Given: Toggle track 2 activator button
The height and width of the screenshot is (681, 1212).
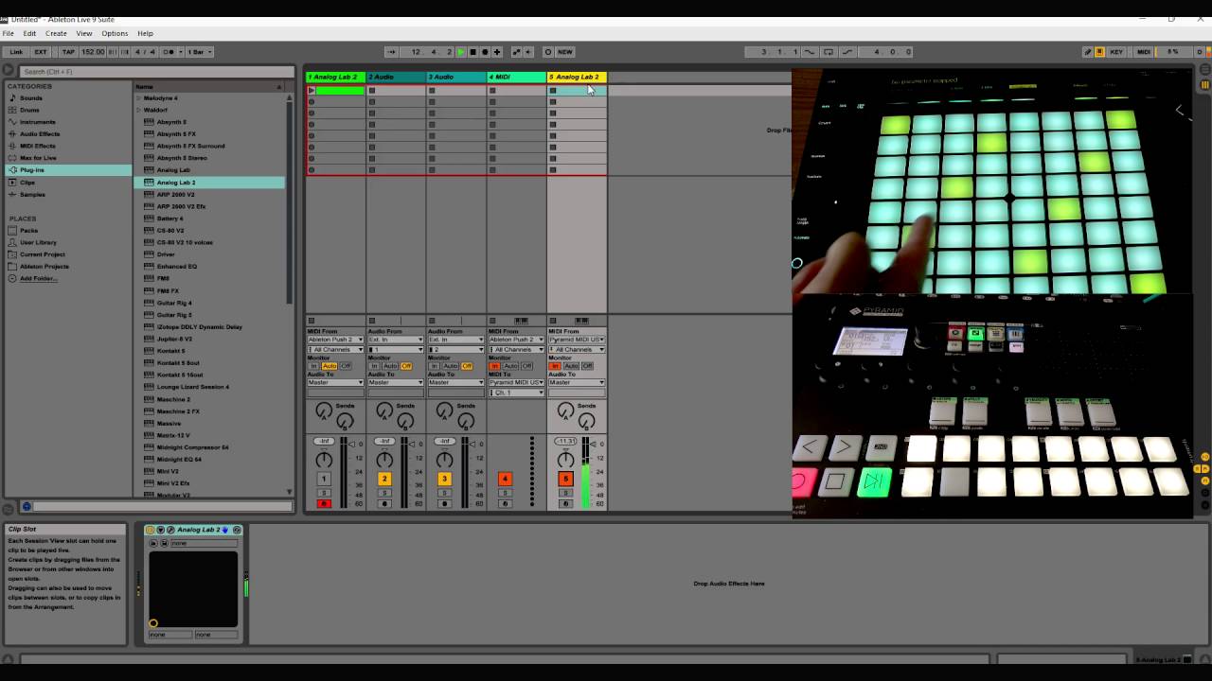Looking at the screenshot, I should click(384, 479).
